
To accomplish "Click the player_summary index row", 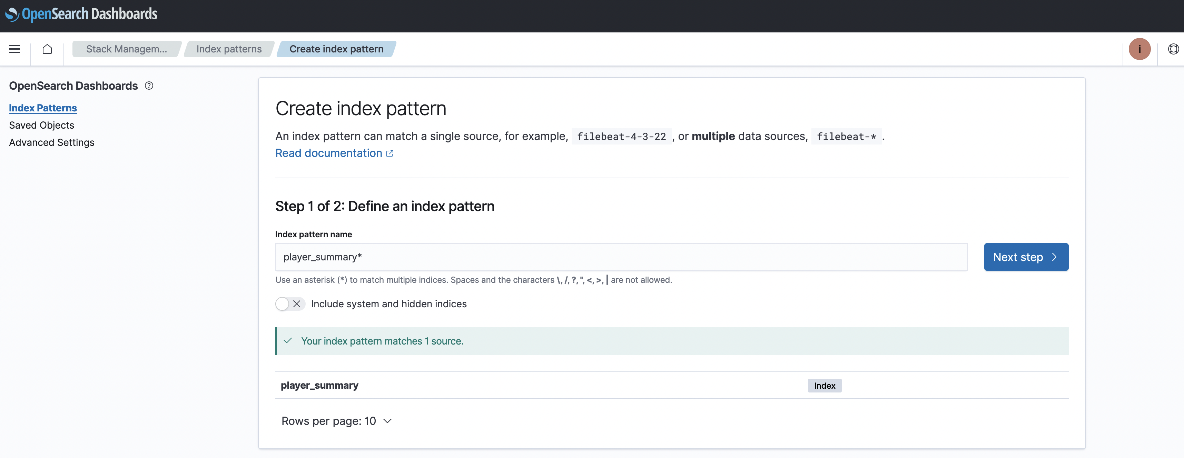I will [x=671, y=385].
